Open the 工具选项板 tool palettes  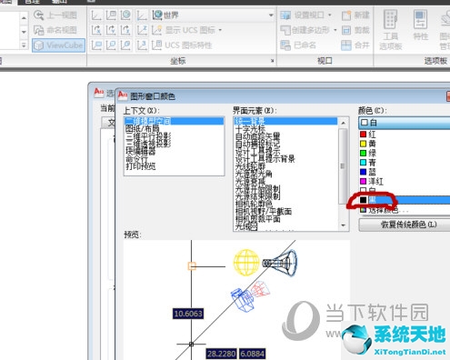tap(391, 30)
